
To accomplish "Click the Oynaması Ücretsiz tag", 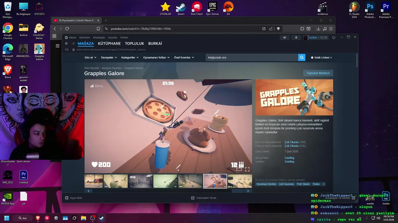I will [266, 184].
